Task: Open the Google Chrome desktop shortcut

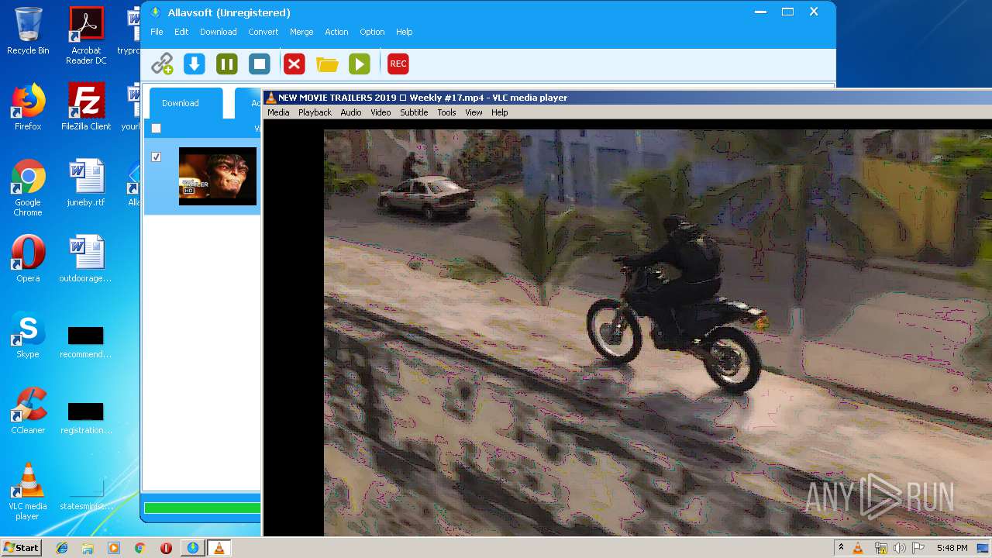Action: tap(28, 188)
